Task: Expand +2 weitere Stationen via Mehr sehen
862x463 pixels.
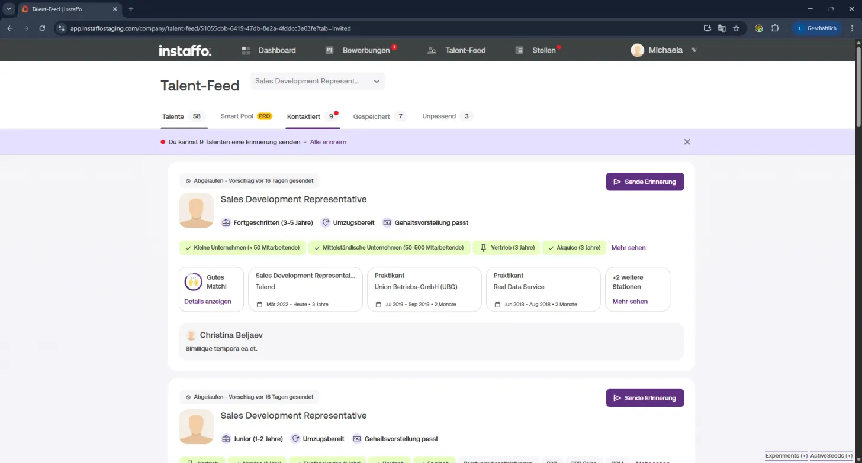Action: [x=630, y=302]
